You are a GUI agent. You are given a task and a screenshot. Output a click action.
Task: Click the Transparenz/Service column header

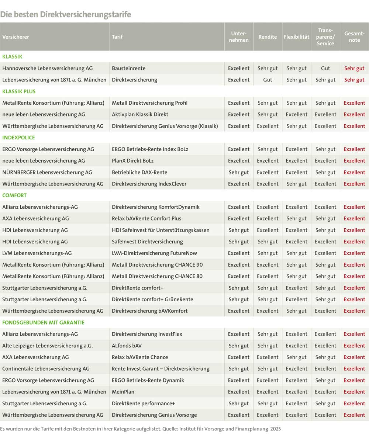[325, 37]
